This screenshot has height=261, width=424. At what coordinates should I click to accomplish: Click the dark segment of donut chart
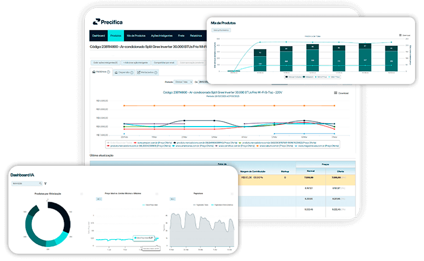coord(62,218)
